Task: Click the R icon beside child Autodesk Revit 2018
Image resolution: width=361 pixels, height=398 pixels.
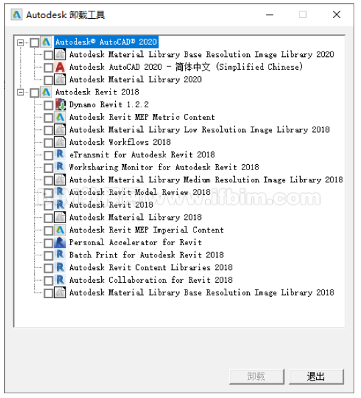Action: 60,205
